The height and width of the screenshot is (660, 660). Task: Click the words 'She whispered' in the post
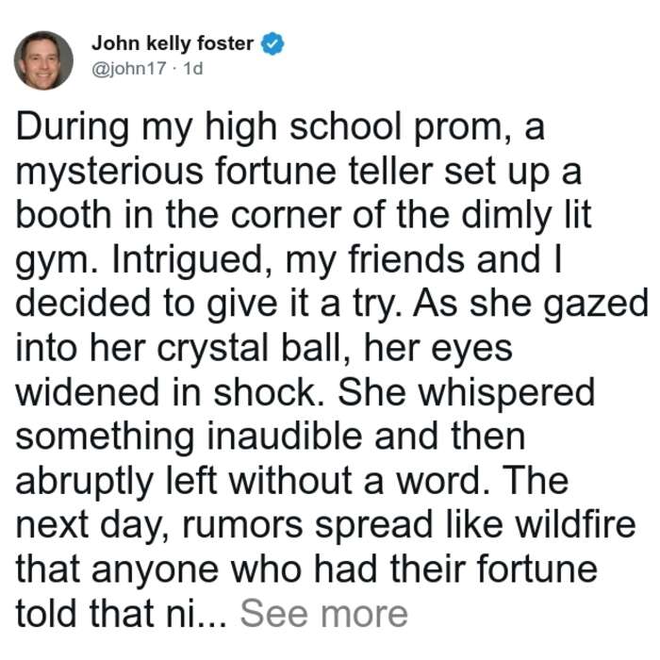point(466,392)
